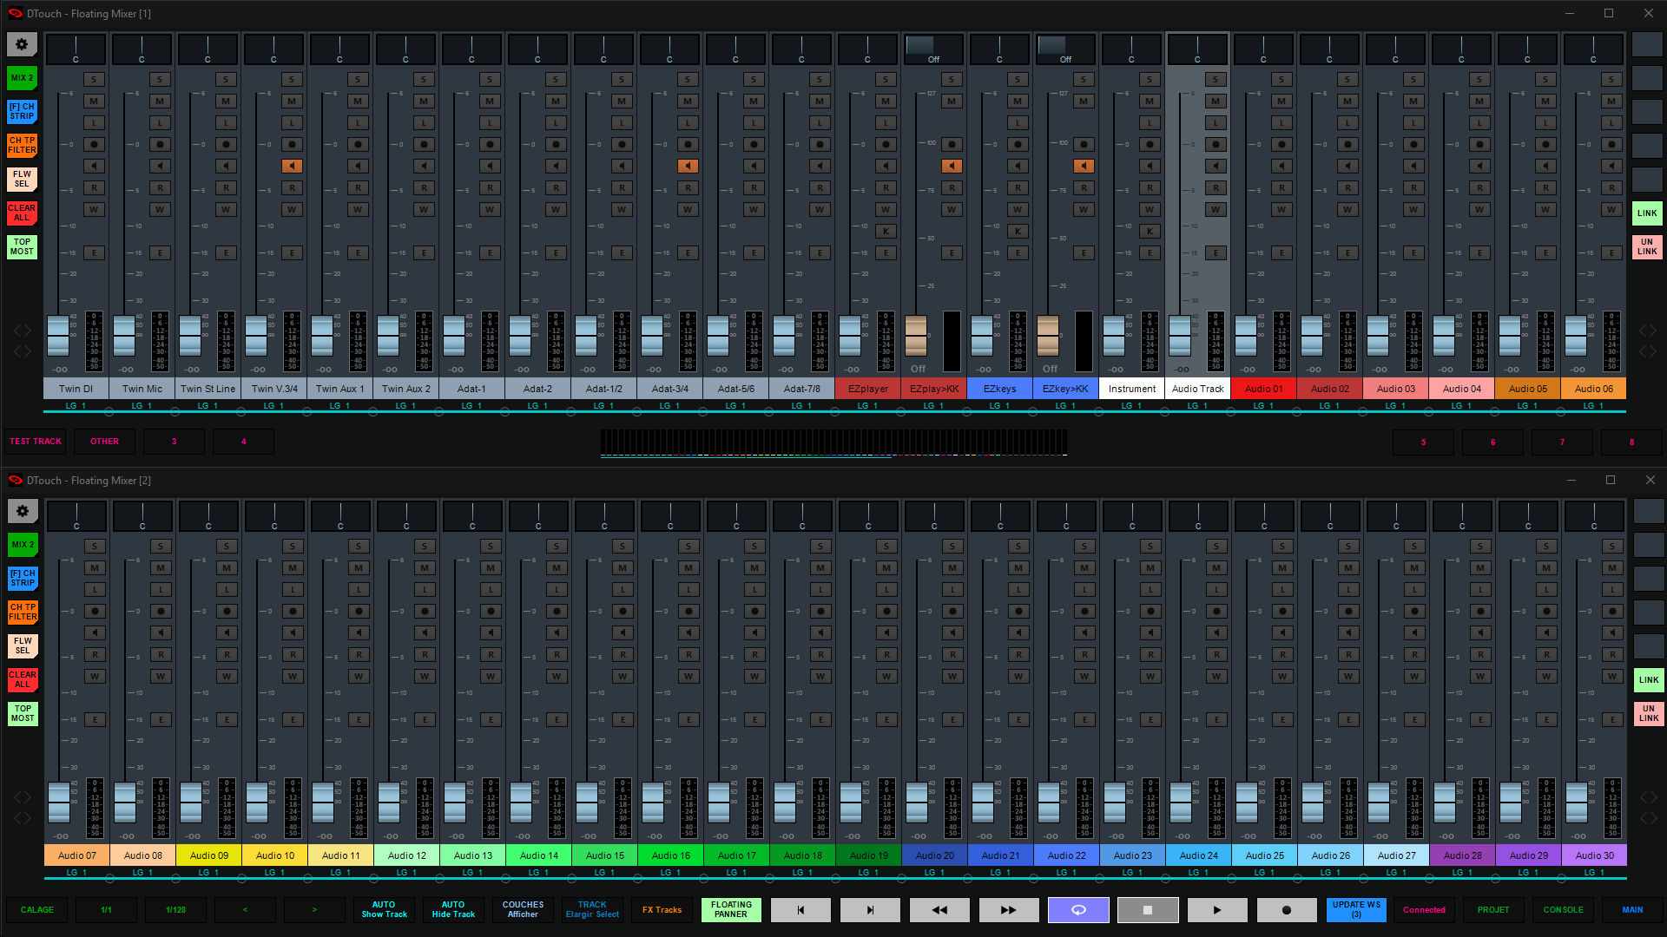Expand AUTO Hide Track dropdown
This screenshot has height=937, width=1667.
[x=453, y=909]
